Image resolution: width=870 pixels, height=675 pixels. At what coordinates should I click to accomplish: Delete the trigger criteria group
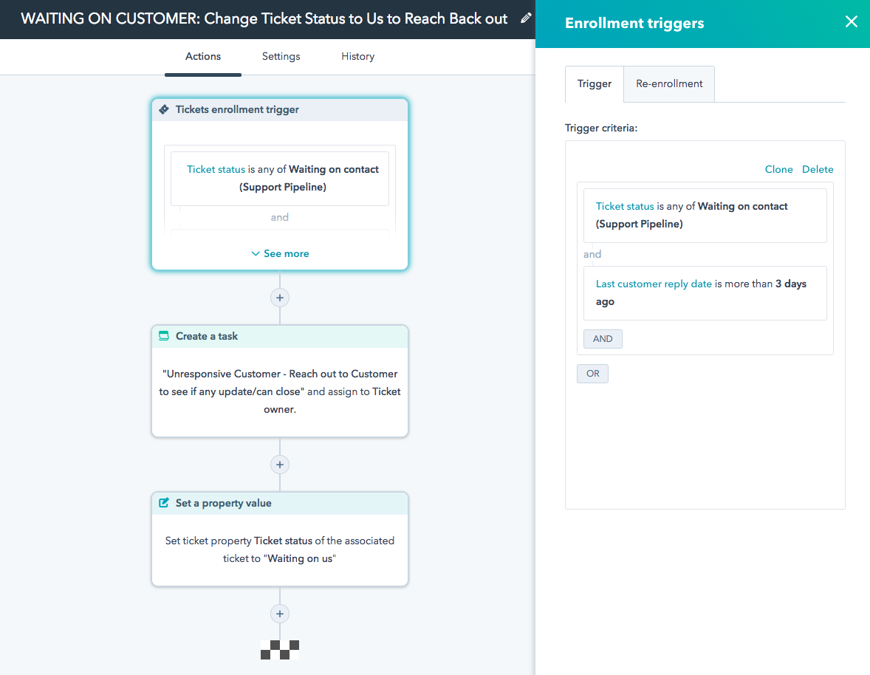coord(818,169)
